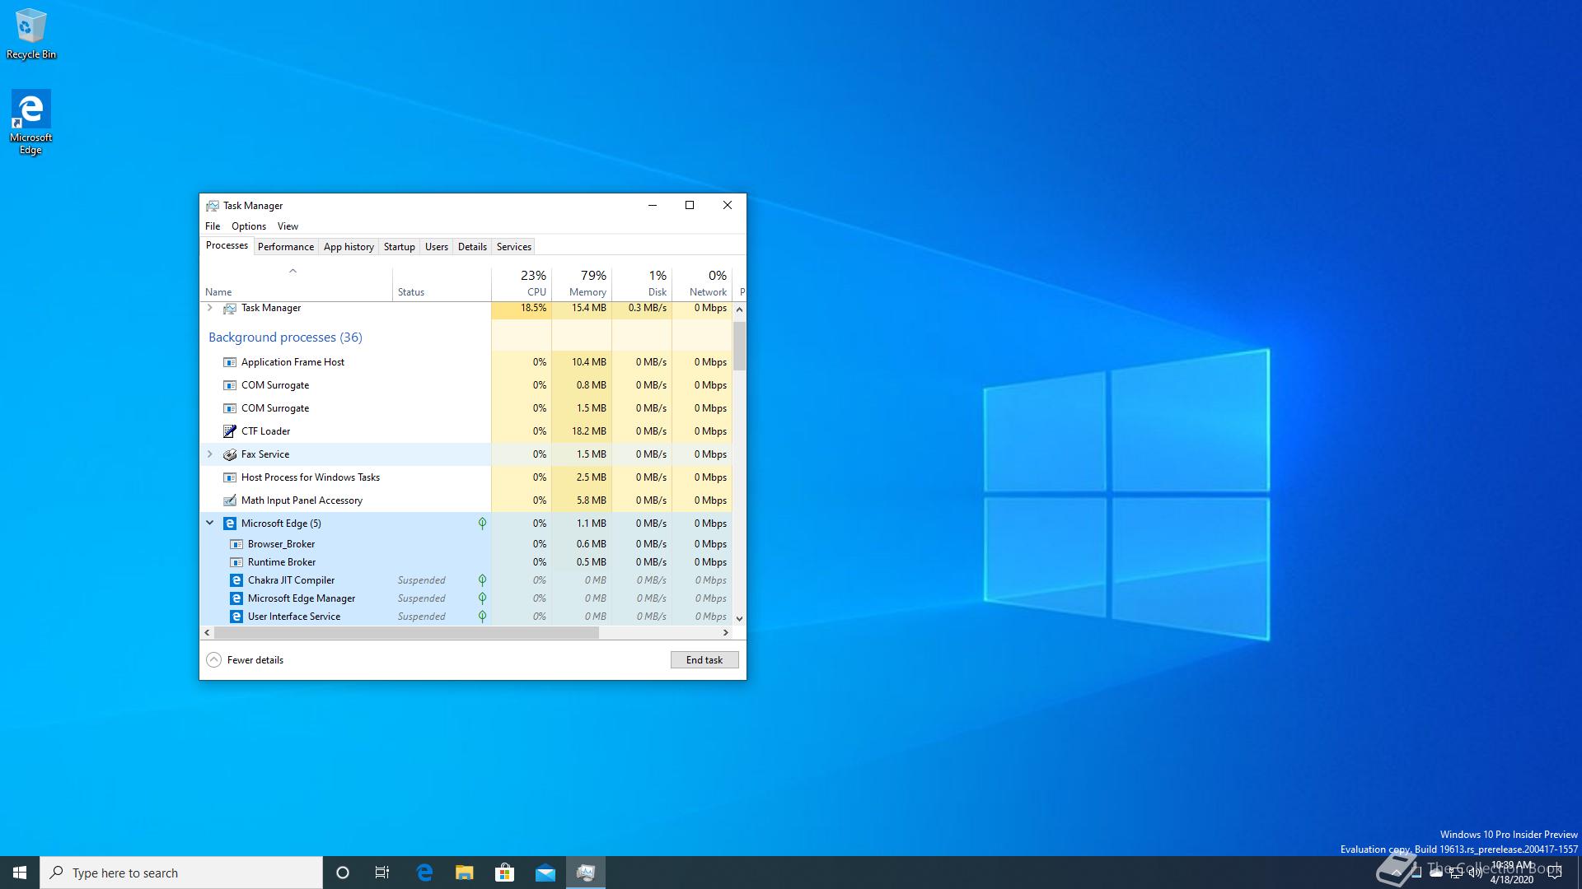Sort processes by the Name column
The width and height of the screenshot is (1582, 889).
point(297,285)
